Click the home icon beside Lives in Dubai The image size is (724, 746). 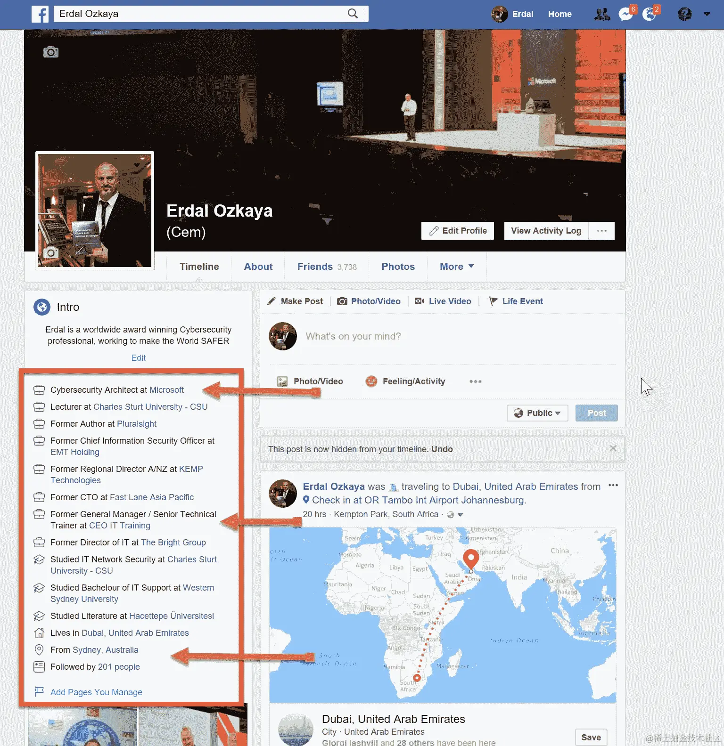tap(39, 633)
